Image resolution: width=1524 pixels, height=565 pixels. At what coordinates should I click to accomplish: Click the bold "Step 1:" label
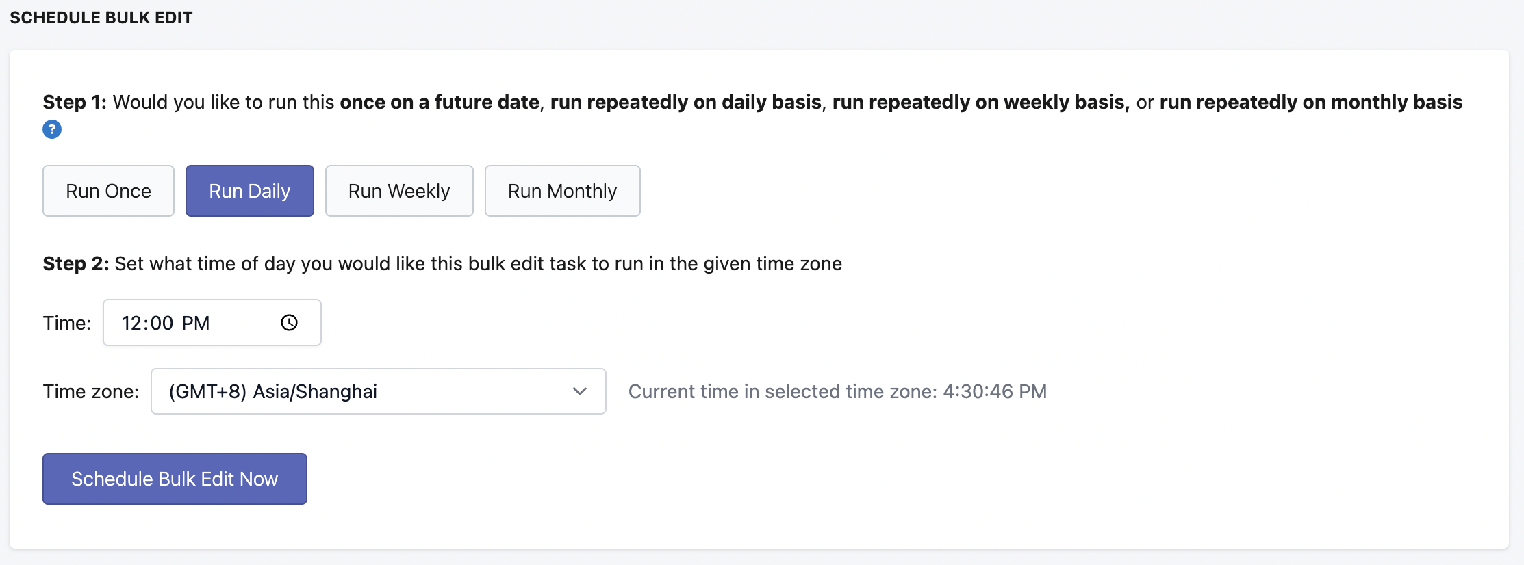(x=75, y=102)
